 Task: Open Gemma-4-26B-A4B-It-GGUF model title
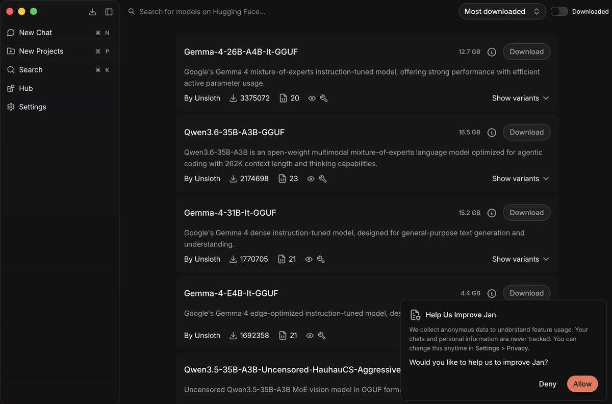[241, 52]
